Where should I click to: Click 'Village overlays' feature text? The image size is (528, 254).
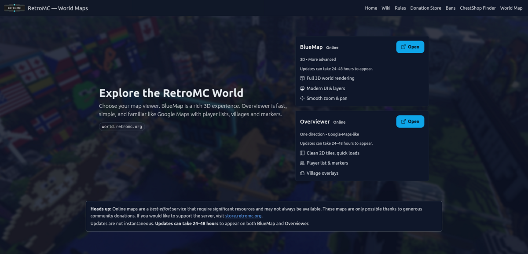(x=323, y=173)
